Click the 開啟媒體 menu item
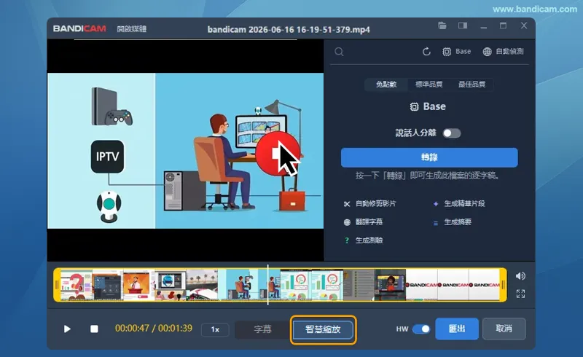583x357 pixels. (132, 29)
